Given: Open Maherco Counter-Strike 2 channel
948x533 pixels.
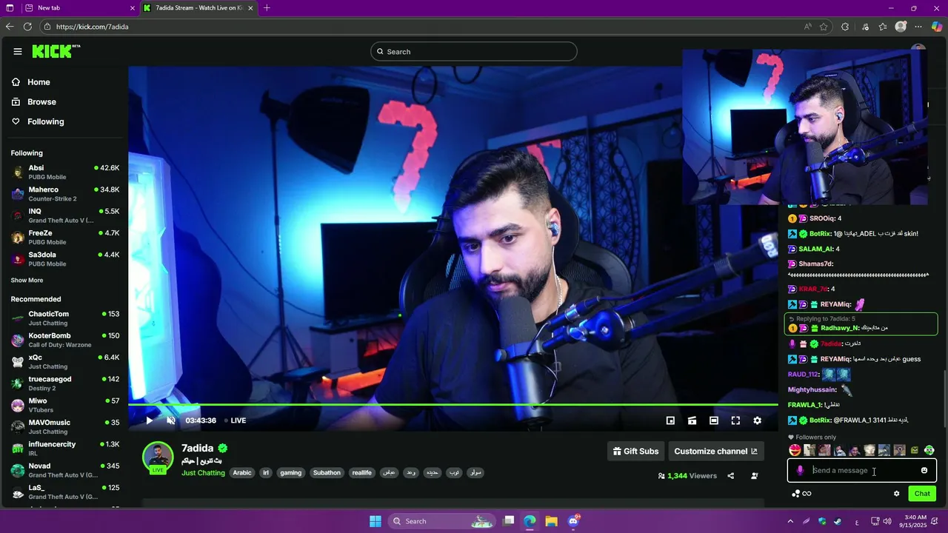Looking at the screenshot, I should tap(65, 194).
